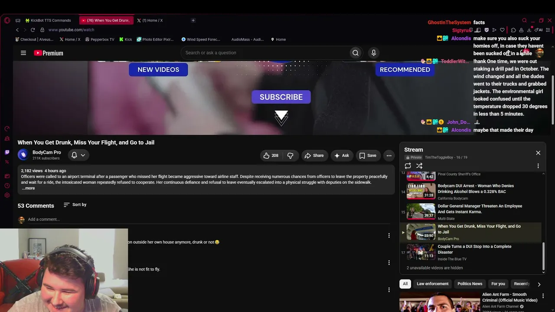Select the All filter chip
Image resolution: width=555 pixels, height=312 pixels.
tap(405, 284)
